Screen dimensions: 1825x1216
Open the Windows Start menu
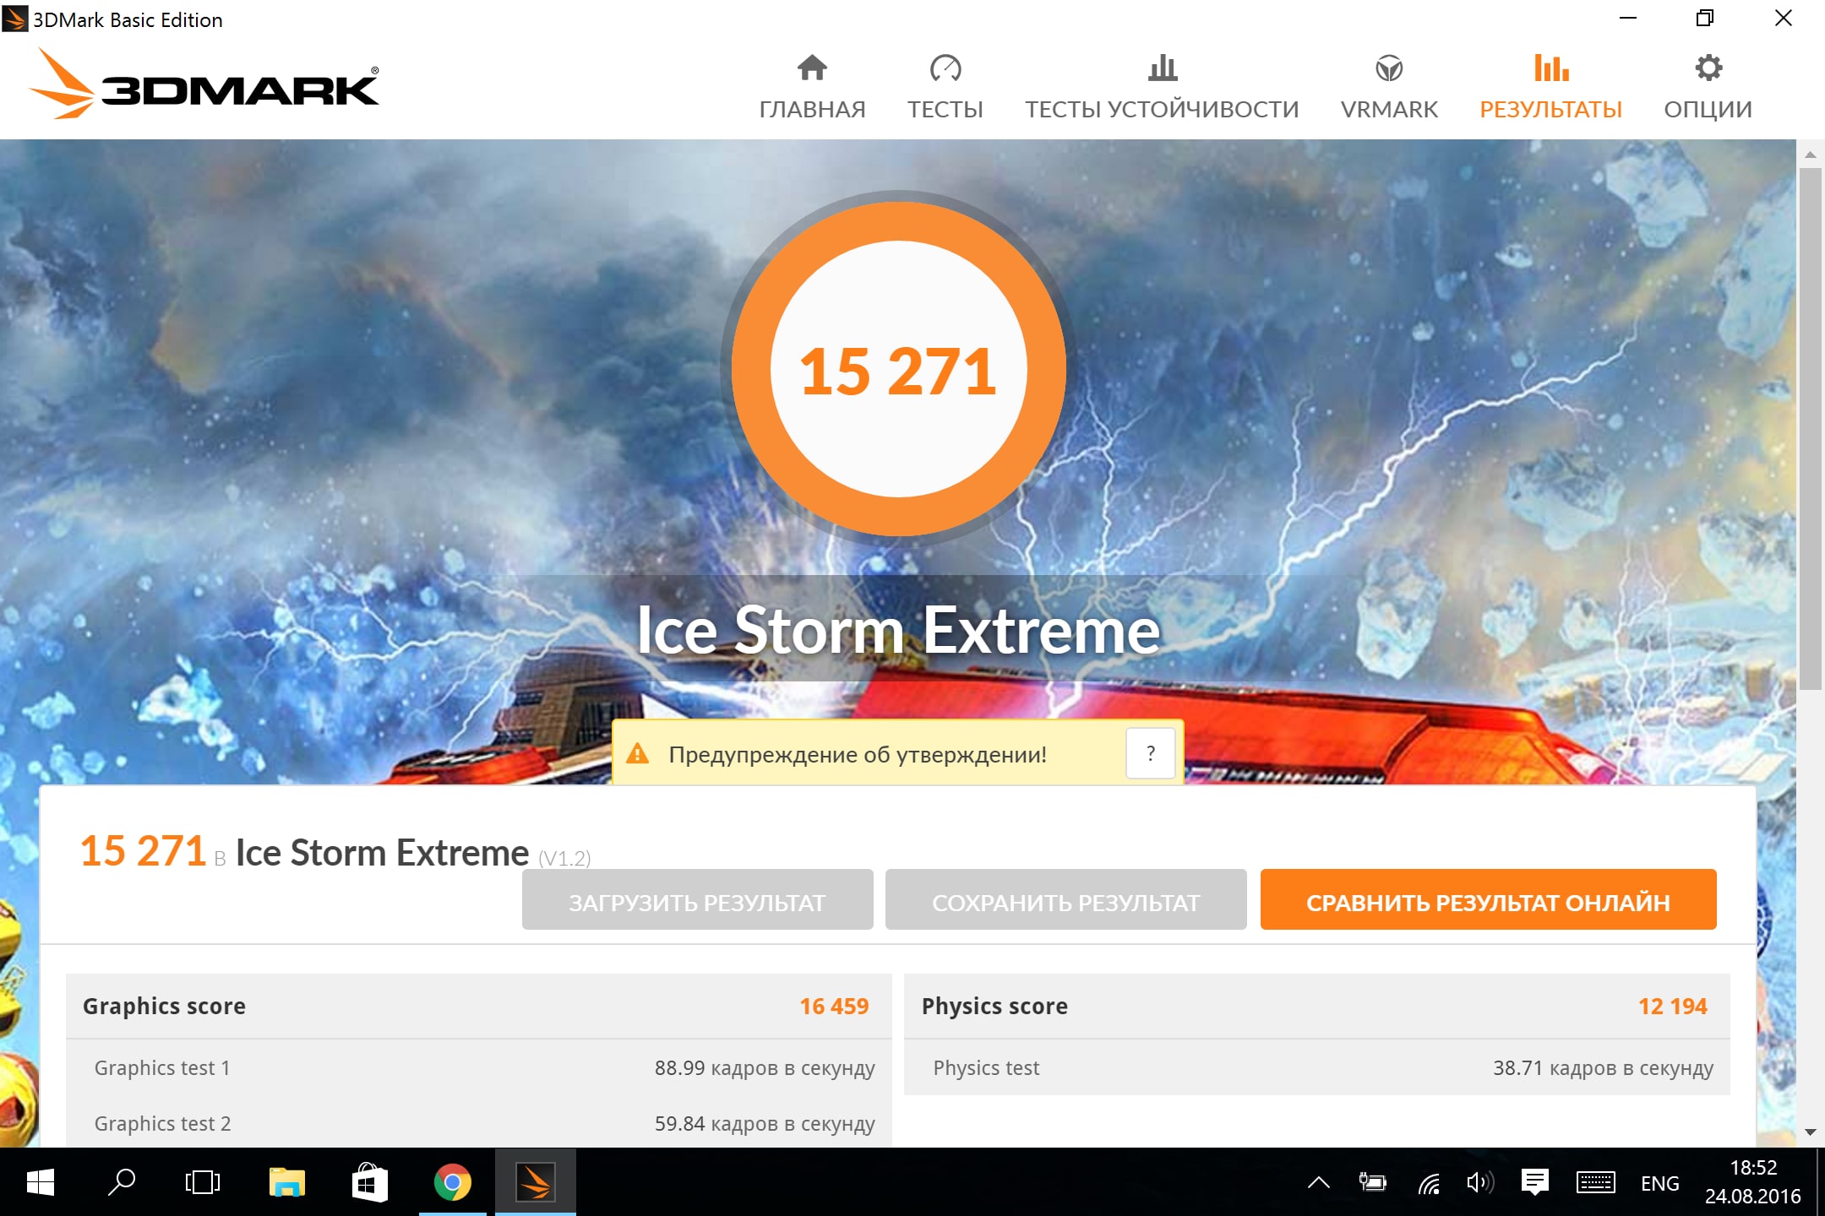click(x=40, y=1182)
